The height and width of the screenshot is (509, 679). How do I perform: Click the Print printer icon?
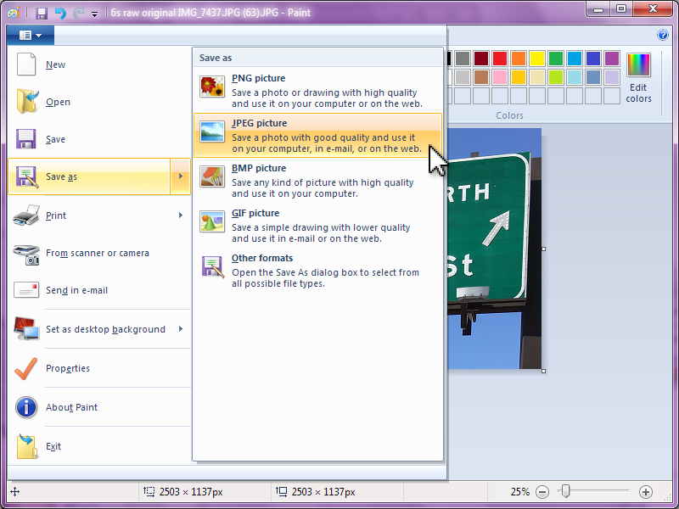pos(26,215)
